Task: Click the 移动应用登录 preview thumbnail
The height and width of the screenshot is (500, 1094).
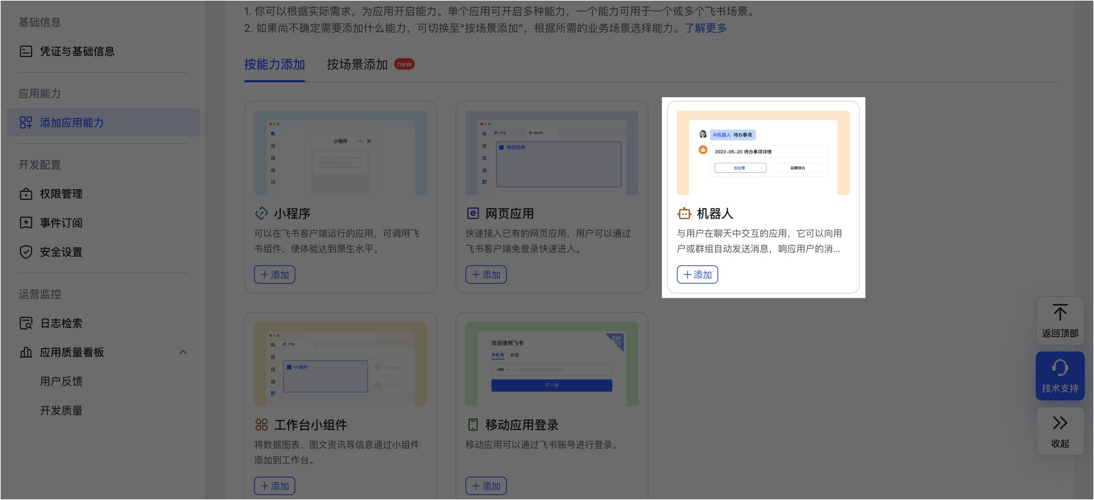Action: point(552,364)
